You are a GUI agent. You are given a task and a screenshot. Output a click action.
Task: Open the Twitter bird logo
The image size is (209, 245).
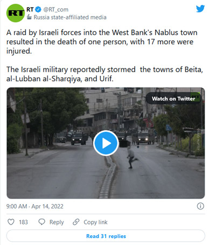[200, 9]
